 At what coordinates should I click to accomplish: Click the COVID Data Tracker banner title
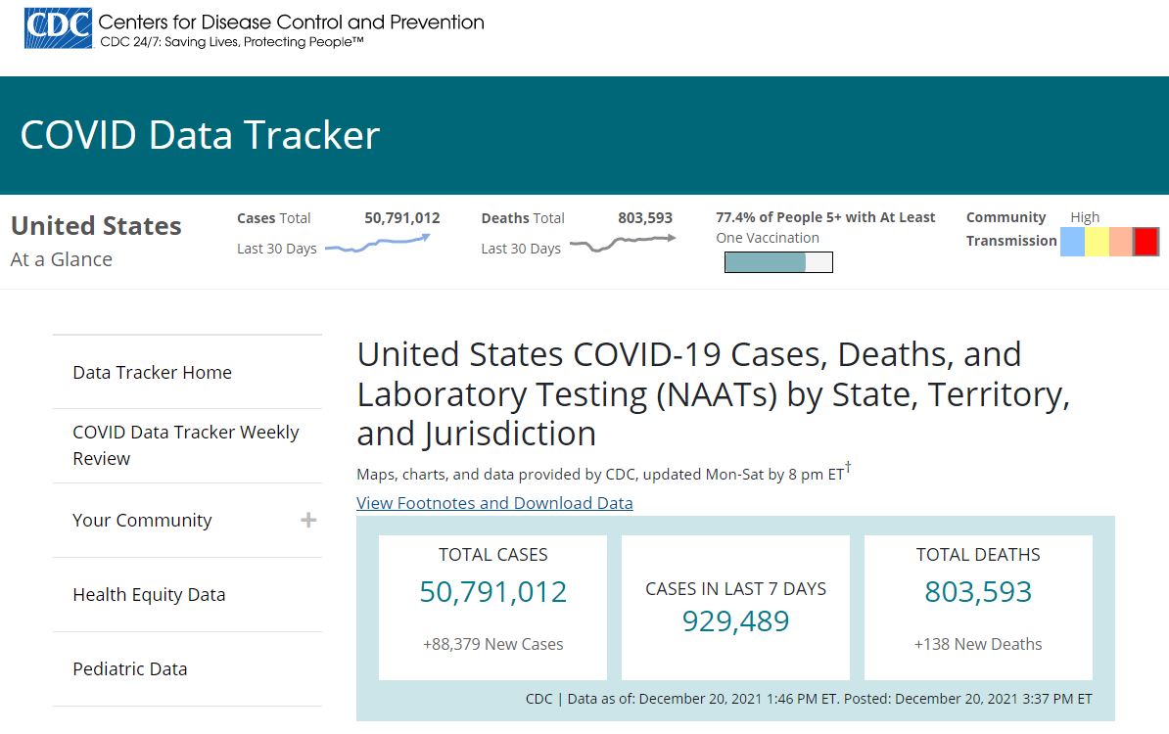tap(200, 136)
